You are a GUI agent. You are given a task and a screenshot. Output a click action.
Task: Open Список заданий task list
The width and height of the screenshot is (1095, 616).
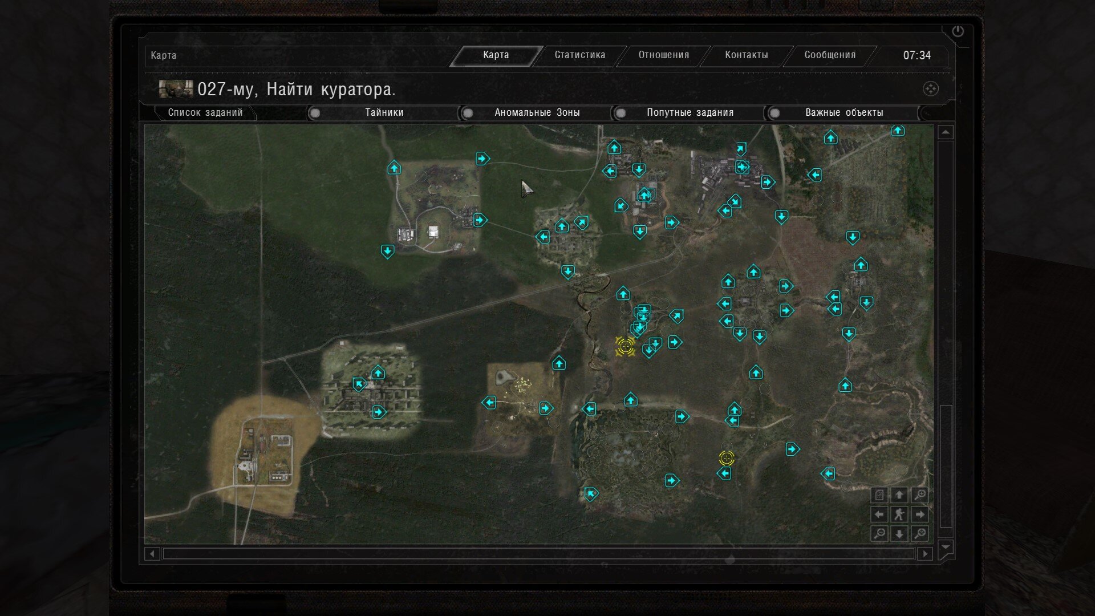205,113
